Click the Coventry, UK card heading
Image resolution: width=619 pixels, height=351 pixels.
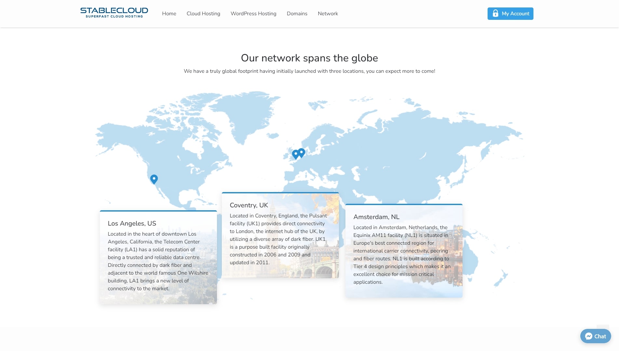point(249,205)
